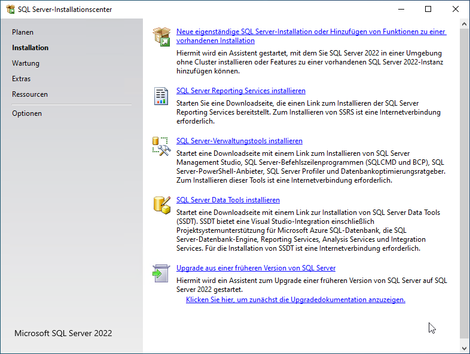Viewport: 470px width, 354px height.
Task: Go to the Optionen section
Action: 27,113
